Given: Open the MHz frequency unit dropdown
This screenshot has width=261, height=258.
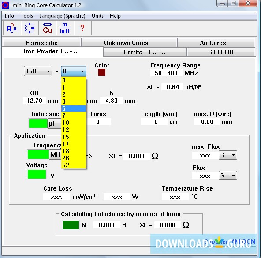Looking at the screenshot, I should point(55,154).
